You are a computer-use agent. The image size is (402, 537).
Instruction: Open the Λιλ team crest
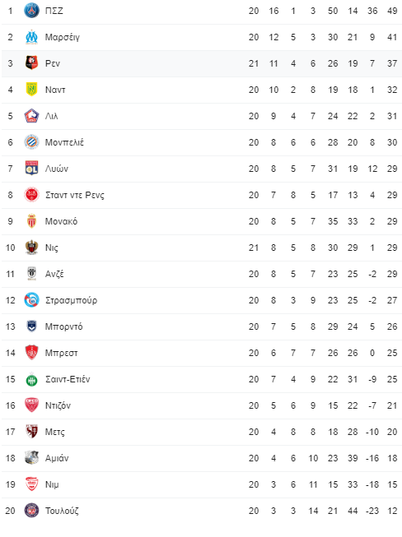pyautogui.click(x=31, y=116)
